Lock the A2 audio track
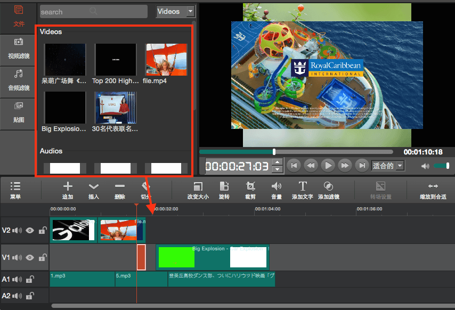 [x=30, y=296]
